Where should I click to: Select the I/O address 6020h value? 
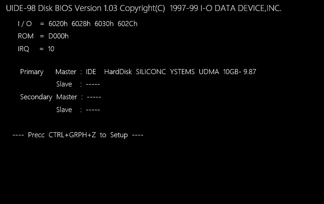pos(58,24)
